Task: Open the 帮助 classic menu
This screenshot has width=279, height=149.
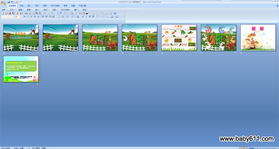Action: point(85,10)
